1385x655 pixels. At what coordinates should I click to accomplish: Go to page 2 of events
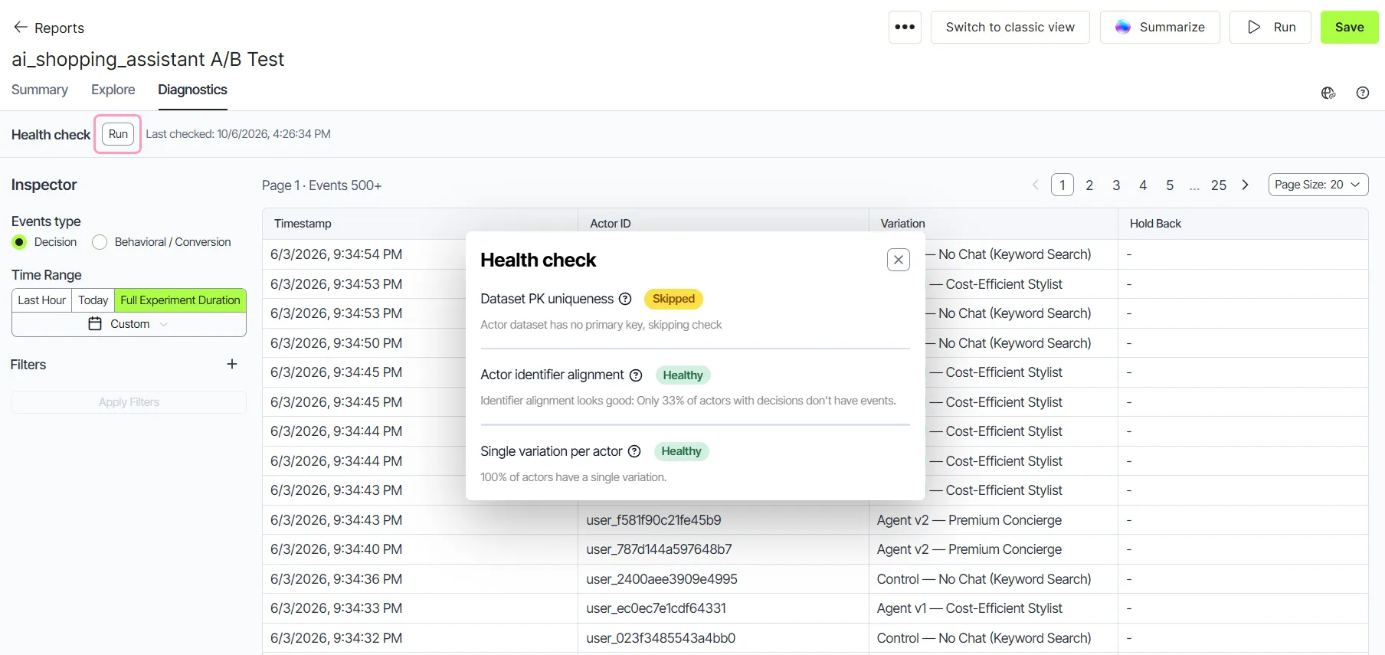1089,185
